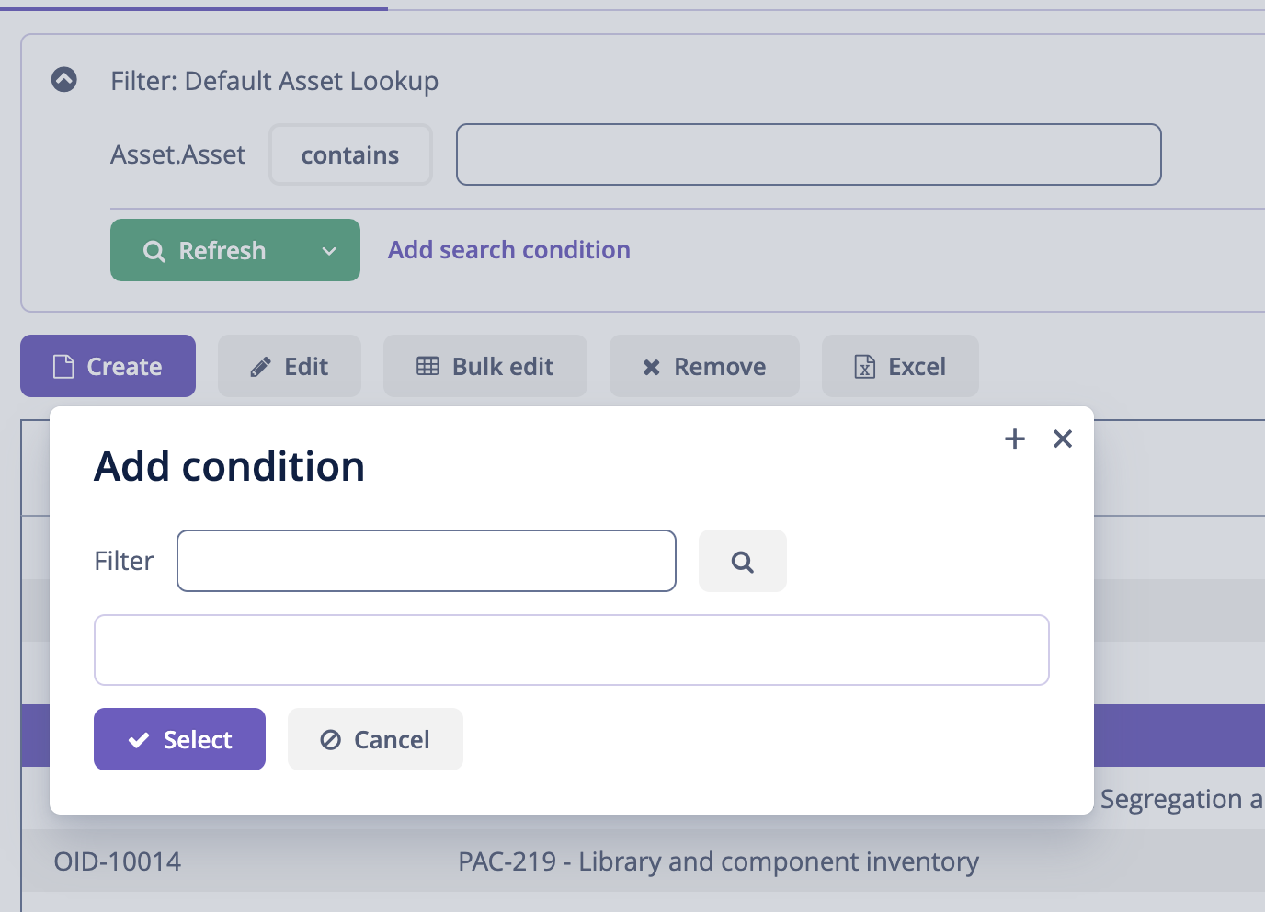Click the Add search condition link
1265x912 pixels.
pyautogui.click(x=509, y=250)
